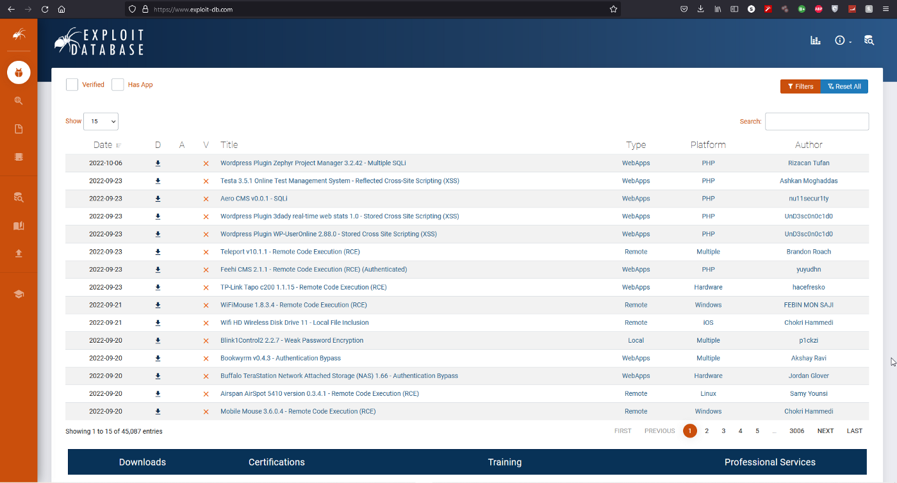Enable the Verified checkbox

(x=72, y=85)
